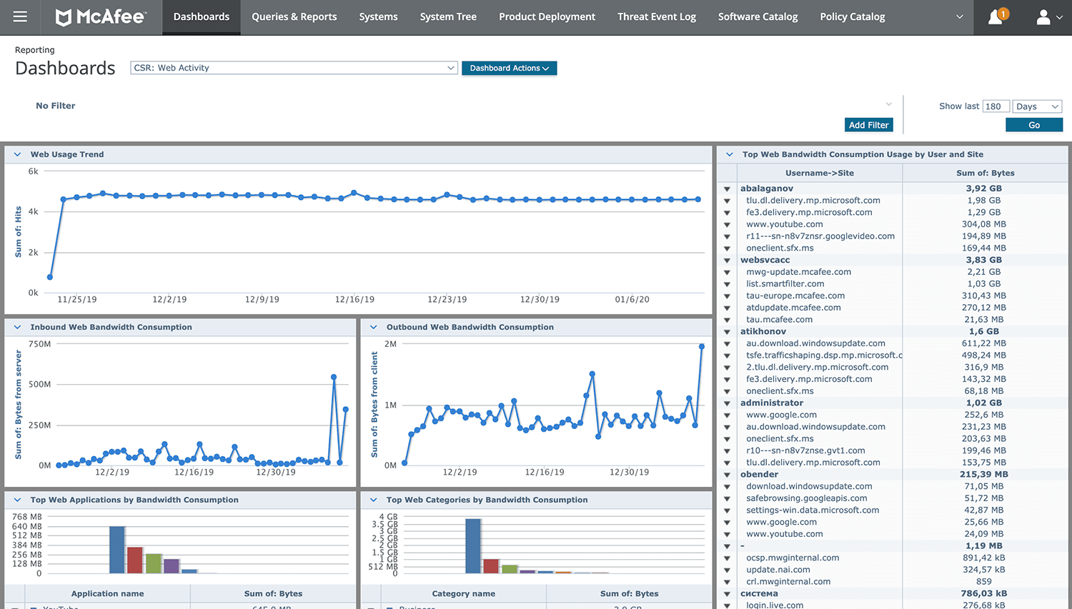
Task: Open the Days time unit dropdown
Action: click(1037, 106)
